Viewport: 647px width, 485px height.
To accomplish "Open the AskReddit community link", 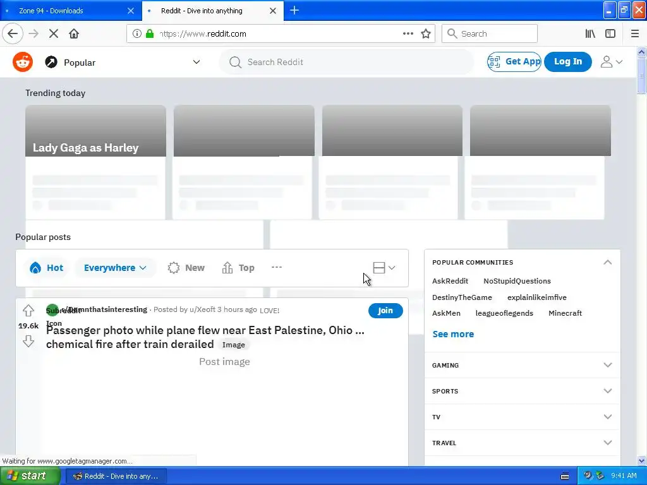I will [450, 281].
